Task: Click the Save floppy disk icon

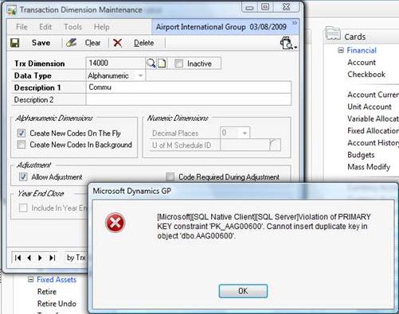Action: pos(15,43)
